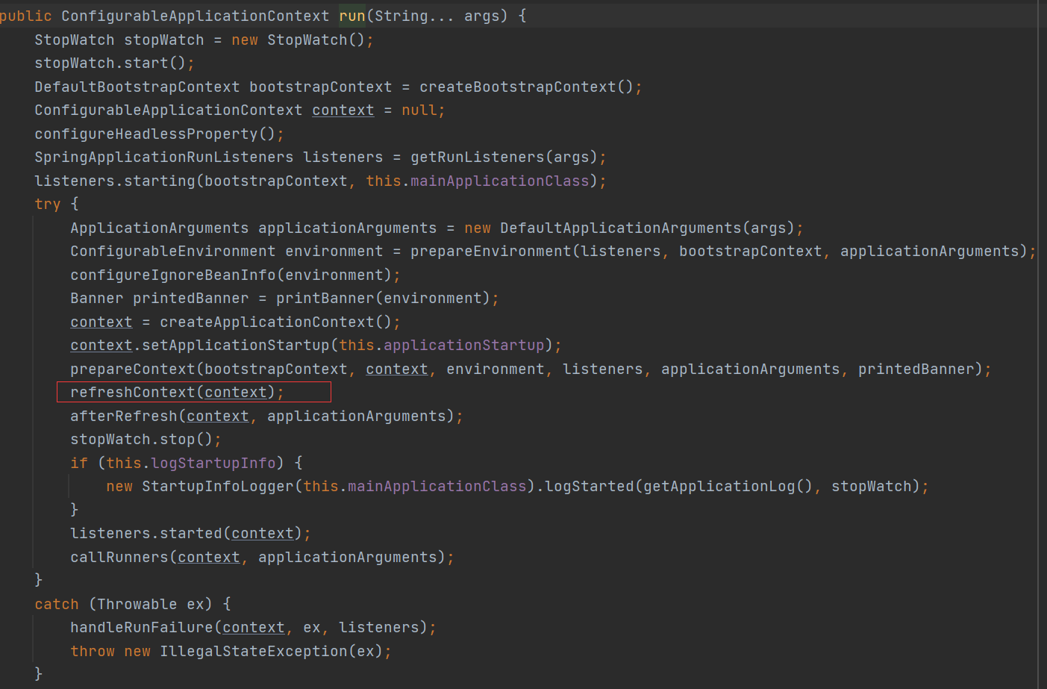Click the printedBanner variable declaration

coord(190,298)
